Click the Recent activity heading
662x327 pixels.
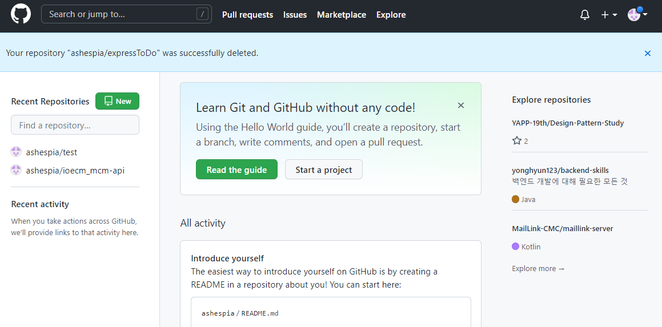pos(40,204)
